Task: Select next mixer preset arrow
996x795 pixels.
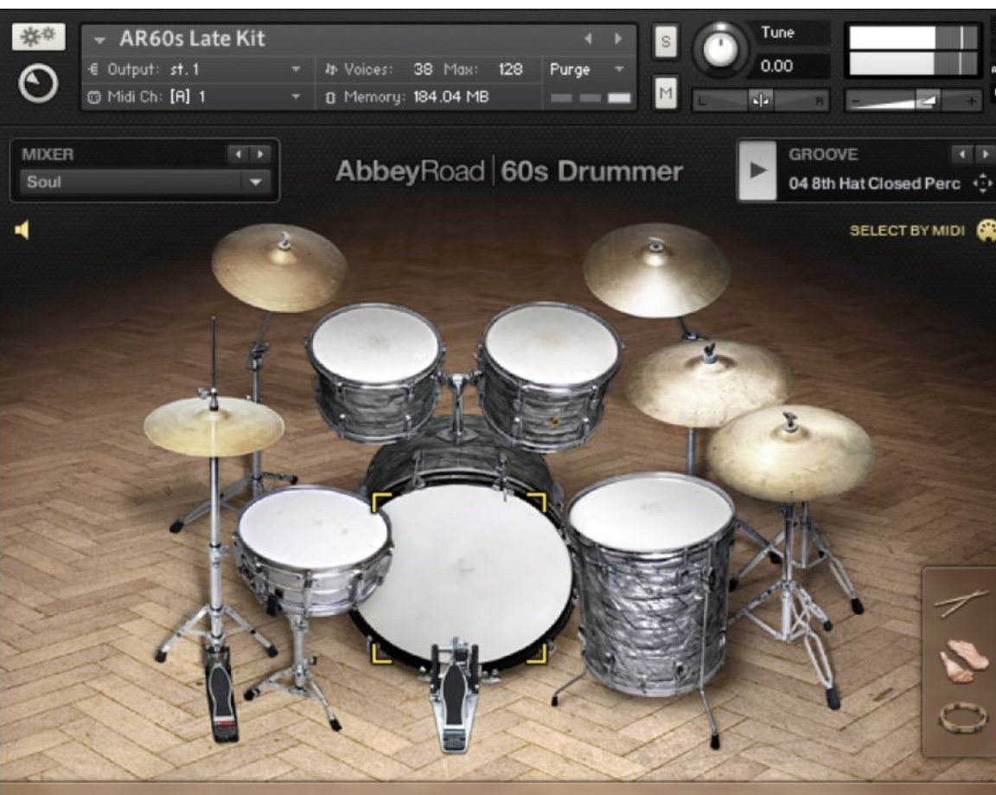Action: (259, 155)
